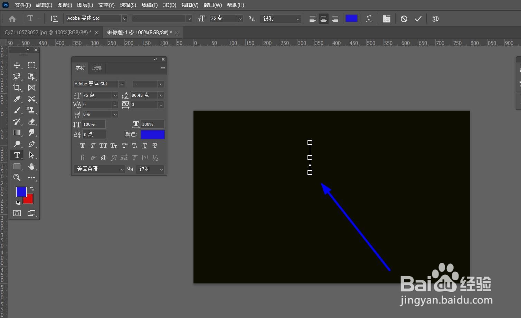
Task: Open the 文件(F) menu
Action: (23, 5)
